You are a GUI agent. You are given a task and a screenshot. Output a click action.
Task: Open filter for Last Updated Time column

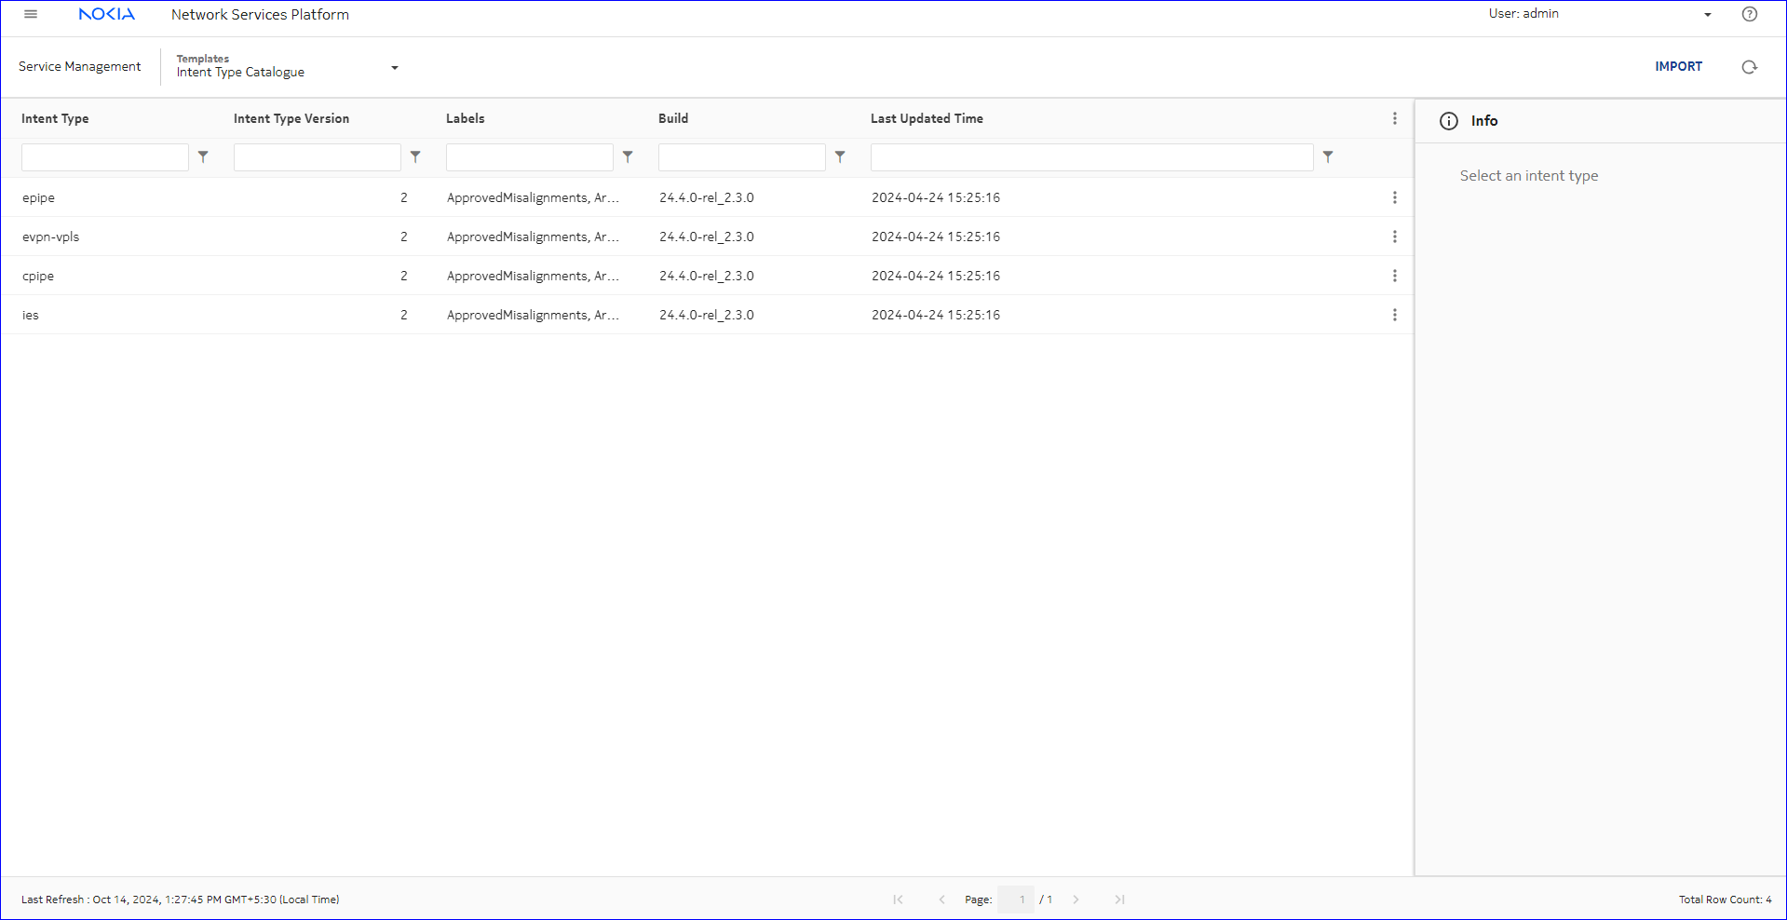(x=1328, y=157)
